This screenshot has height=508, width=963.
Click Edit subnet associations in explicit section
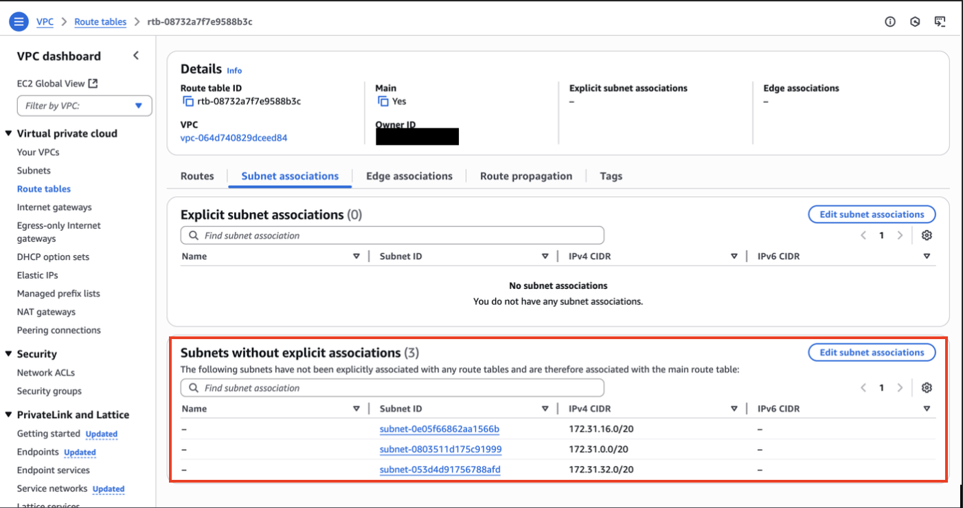872,214
